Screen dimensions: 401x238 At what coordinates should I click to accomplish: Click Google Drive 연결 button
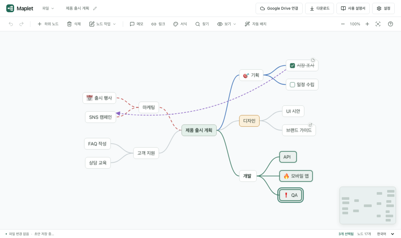[x=279, y=8]
